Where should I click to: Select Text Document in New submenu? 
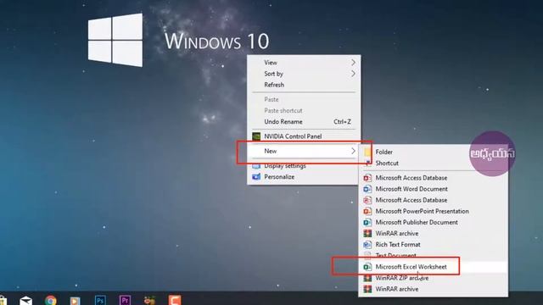[434, 256]
